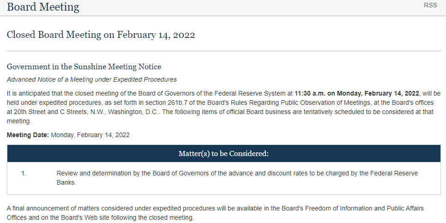Click the Matter(s) to be Considered header
Image resolution: width=446 pixels, height=223 pixels.
(223, 154)
